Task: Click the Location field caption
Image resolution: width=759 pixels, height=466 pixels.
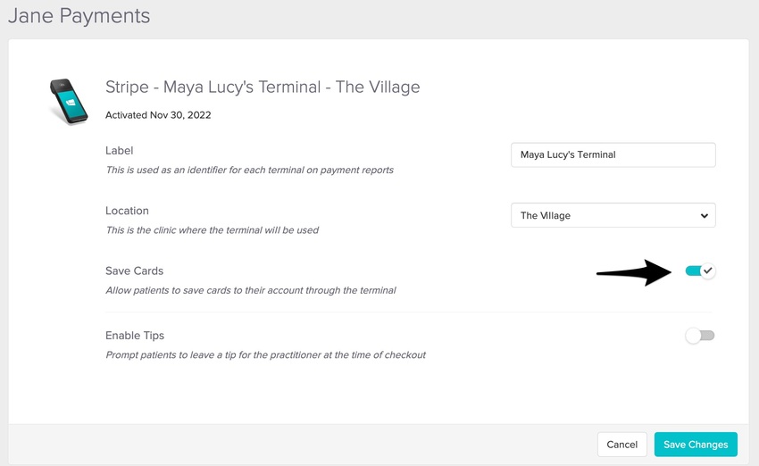Action: 127,211
